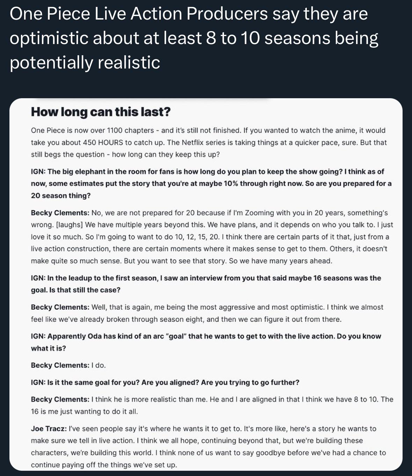This screenshot has height=476, width=412.
Task: Click '16 is me just wanting' line
Action: point(84,411)
